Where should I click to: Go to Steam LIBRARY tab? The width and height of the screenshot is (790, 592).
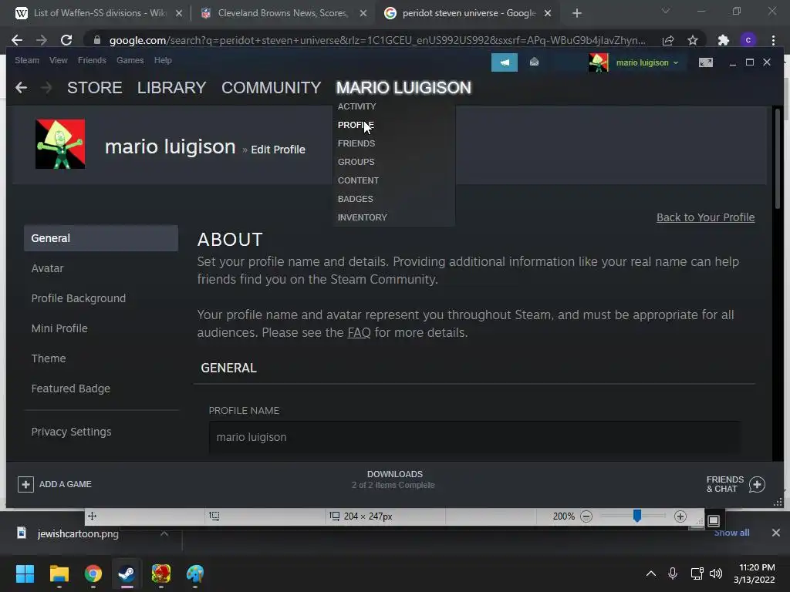(172, 88)
